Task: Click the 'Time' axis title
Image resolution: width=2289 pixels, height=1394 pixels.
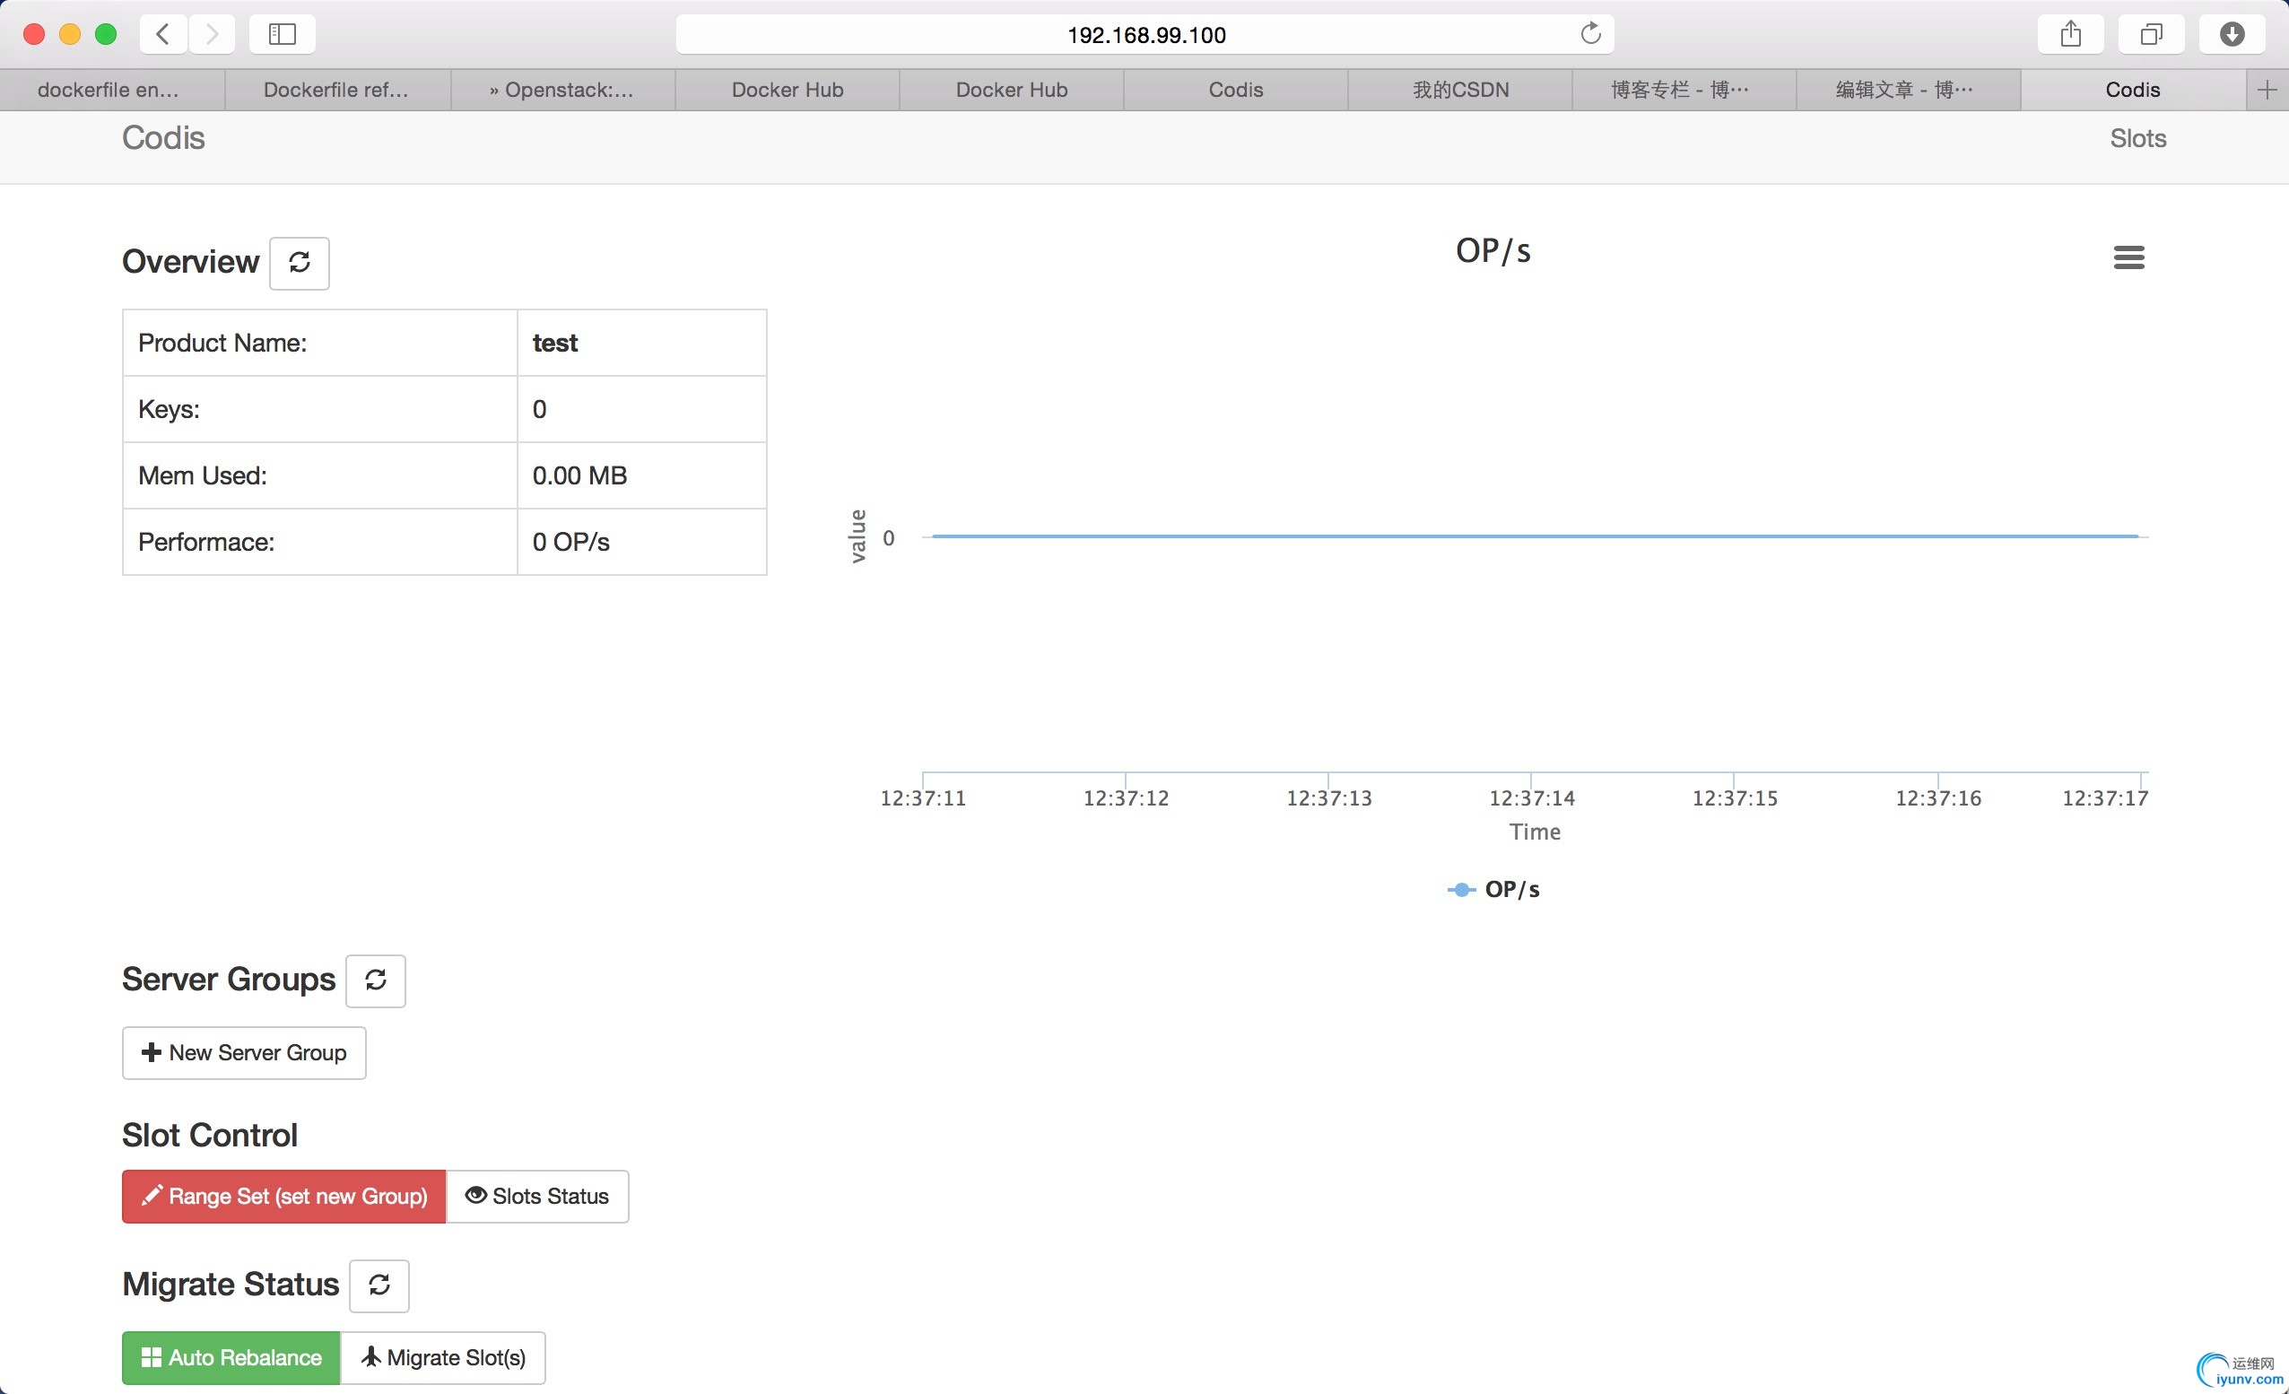Action: pos(1535,832)
